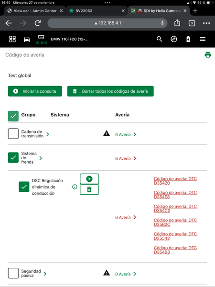Viewport: 215px width, 287px height.
Task: Select the car vehicle icon
Action: tap(27, 39)
